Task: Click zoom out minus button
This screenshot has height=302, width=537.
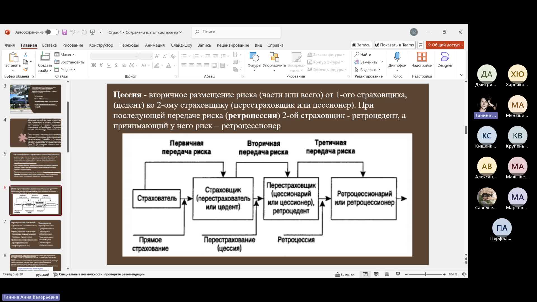Action: [x=406, y=274]
